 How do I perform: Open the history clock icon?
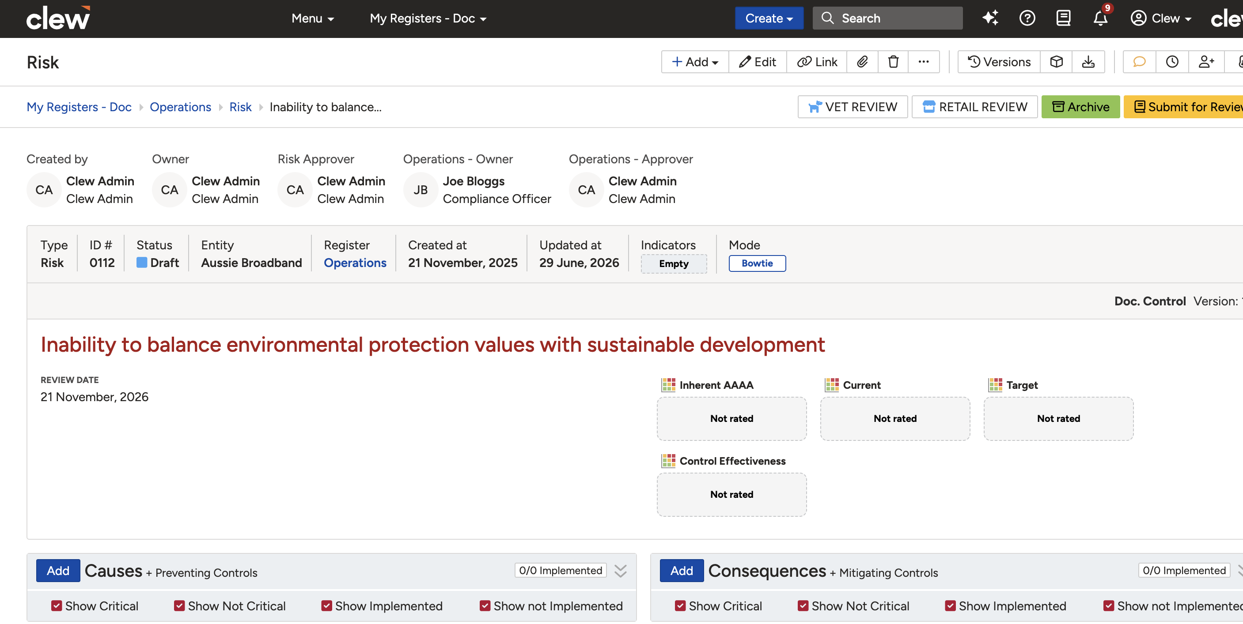[x=1172, y=62]
